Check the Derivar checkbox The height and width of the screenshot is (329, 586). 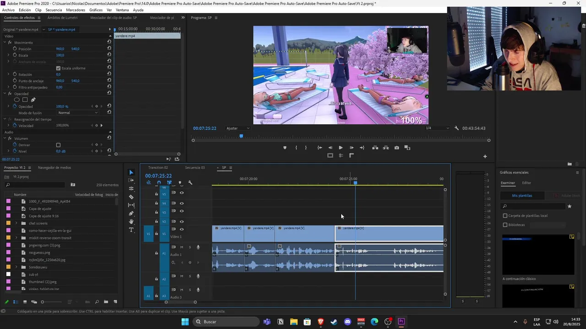[58, 145]
